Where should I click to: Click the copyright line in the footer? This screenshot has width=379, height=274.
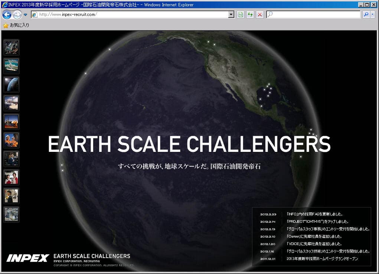pos(94,265)
